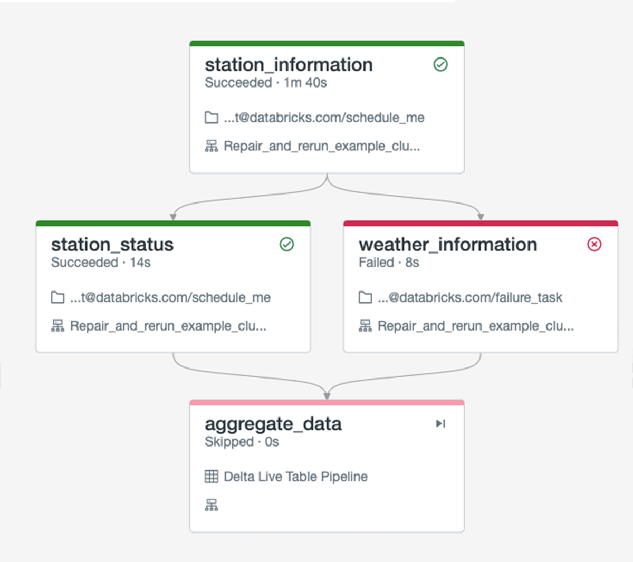The width and height of the screenshot is (633, 562).
Task: Click the cluster icon in aggregate_data
Action: pos(212,505)
